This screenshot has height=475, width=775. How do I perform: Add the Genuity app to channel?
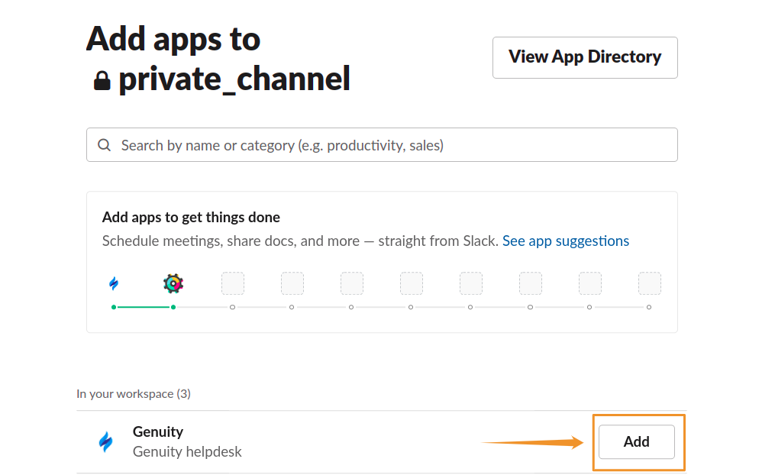coord(637,442)
